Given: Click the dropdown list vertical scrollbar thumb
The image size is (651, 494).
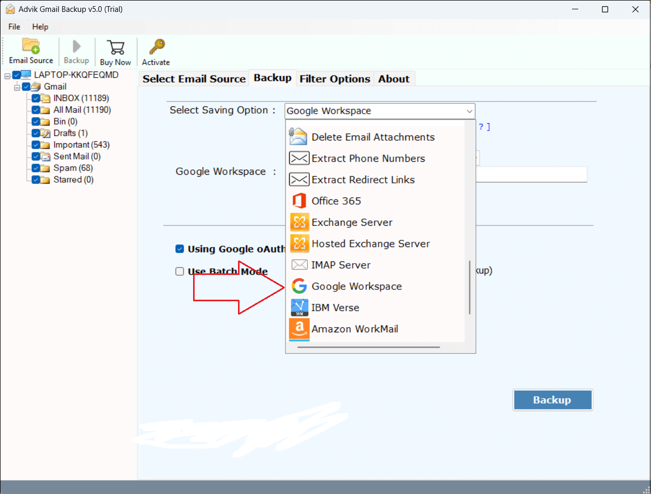Looking at the screenshot, I should point(470,287).
